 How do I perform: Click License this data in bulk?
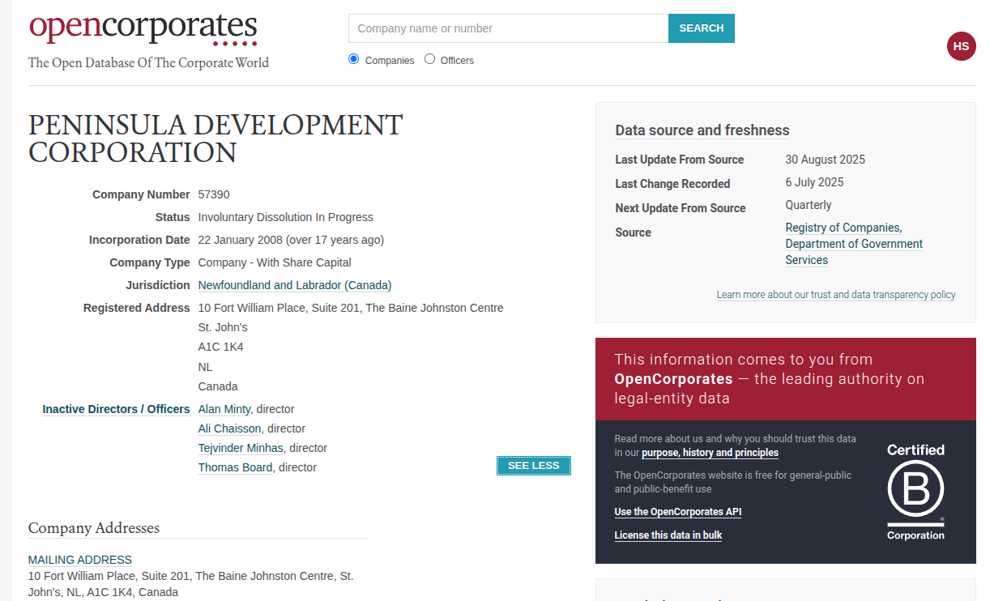coord(668,535)
